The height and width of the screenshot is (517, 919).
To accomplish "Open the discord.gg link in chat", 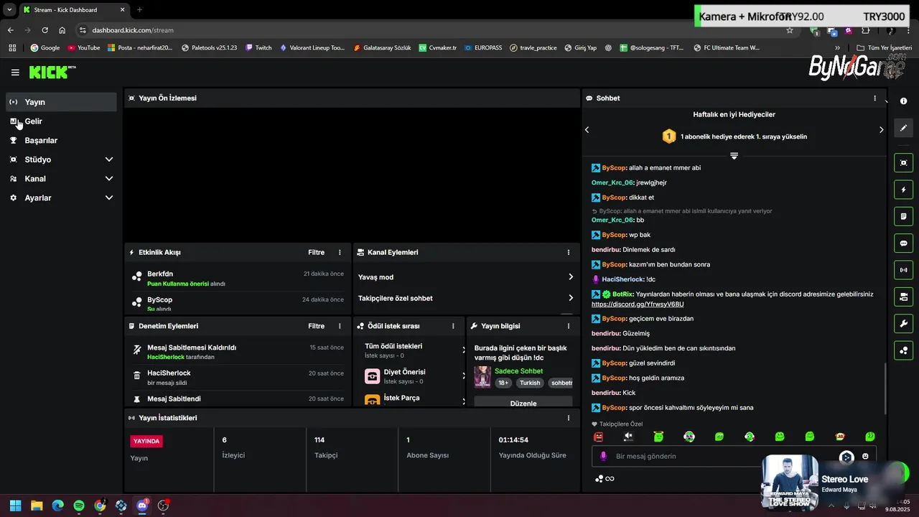I will (638, 304).
